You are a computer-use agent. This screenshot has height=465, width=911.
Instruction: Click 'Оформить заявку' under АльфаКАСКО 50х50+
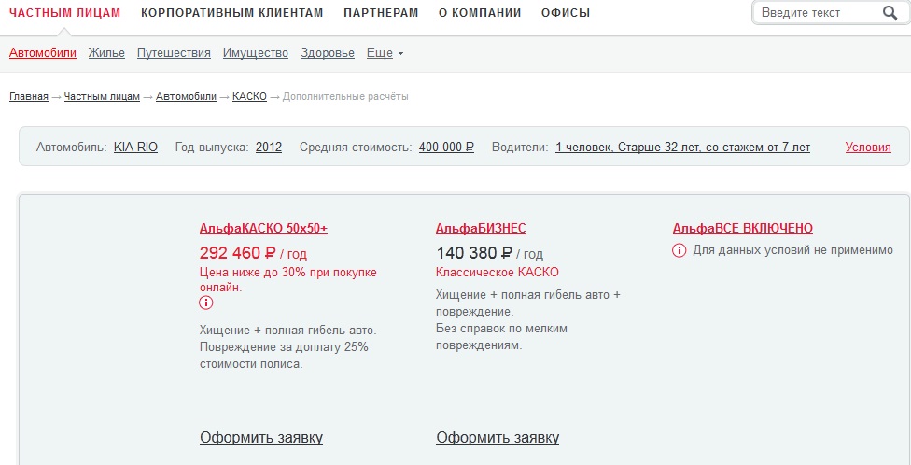click(x=261, y=438)
